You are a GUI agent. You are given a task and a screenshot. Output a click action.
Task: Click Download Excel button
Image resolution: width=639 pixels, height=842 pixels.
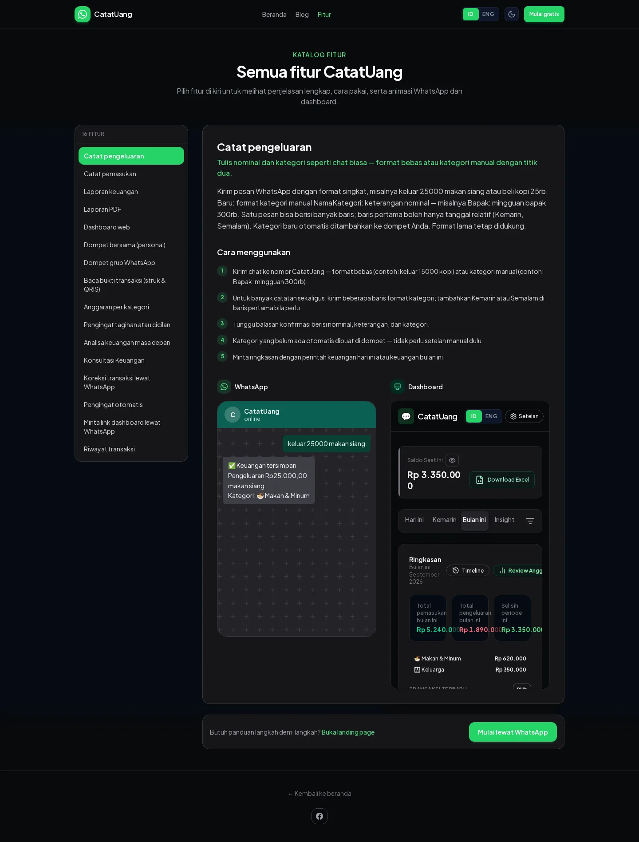tap(502, 480)
